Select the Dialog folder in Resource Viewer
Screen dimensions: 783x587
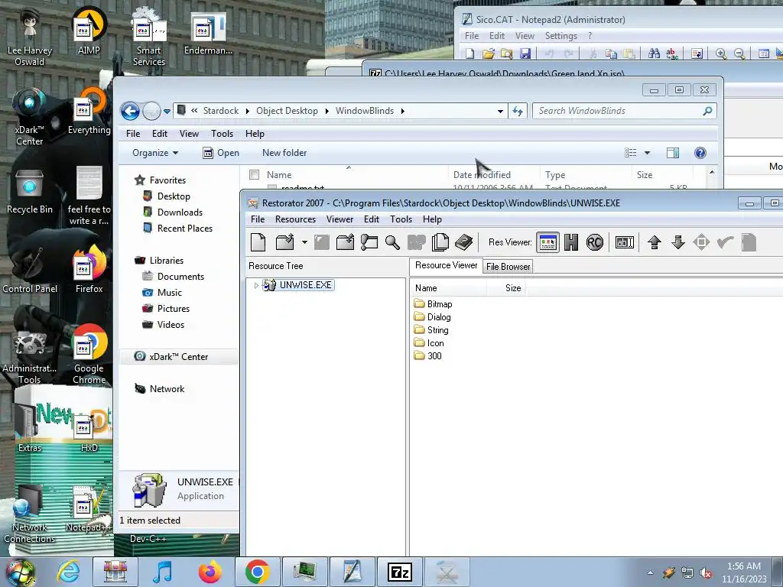click(433, 317)
